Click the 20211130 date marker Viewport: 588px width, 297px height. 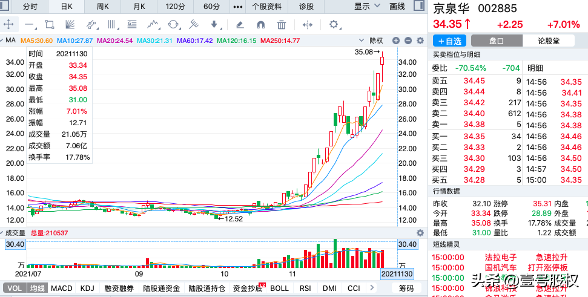tap(397, 274)
